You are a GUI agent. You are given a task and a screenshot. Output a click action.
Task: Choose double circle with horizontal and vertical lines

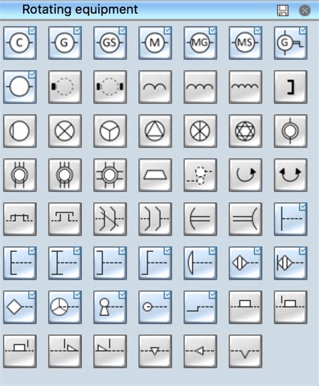(x=110, y=175)
